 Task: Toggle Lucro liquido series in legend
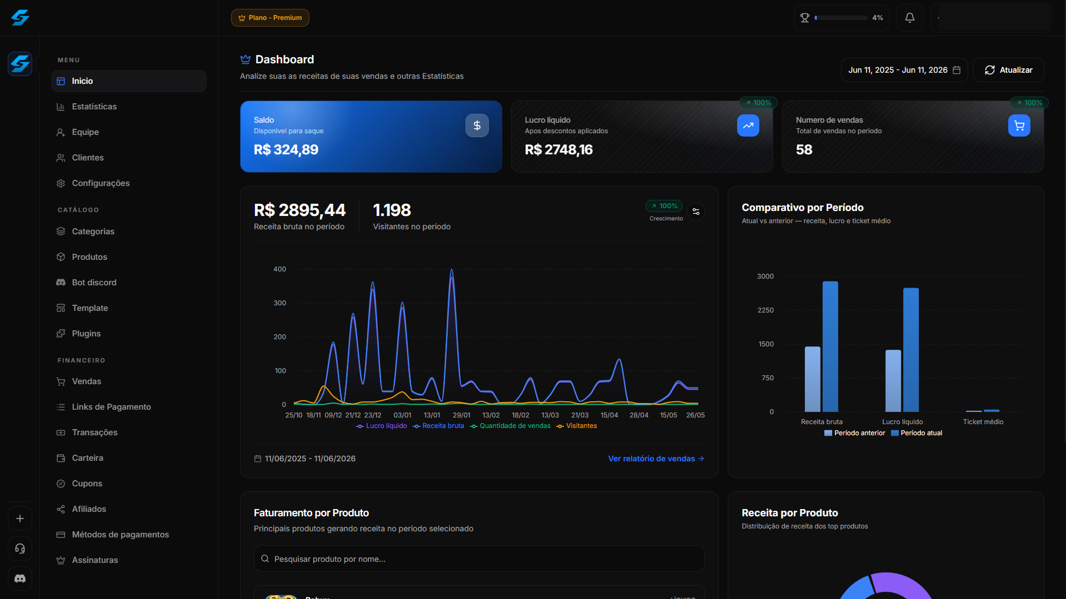[x=382, y=426]
